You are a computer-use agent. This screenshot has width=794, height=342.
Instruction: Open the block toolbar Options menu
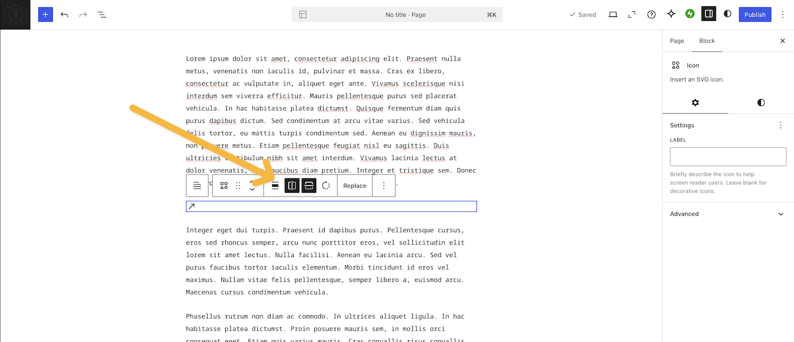pyautogui.click(x=384, y=186)
